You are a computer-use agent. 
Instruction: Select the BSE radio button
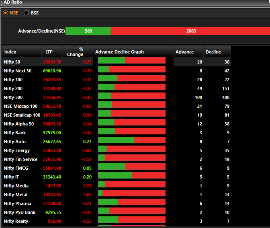[27, 13]
